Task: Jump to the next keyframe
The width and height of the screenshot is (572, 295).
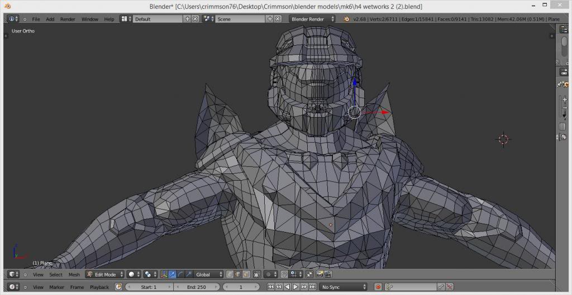Action: 304,287
